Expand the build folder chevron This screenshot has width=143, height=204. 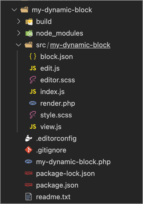(19, 22)
